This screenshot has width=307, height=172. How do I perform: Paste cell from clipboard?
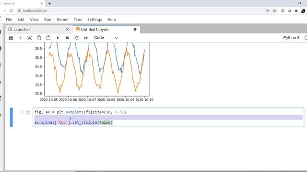click(x=48, y=38)
